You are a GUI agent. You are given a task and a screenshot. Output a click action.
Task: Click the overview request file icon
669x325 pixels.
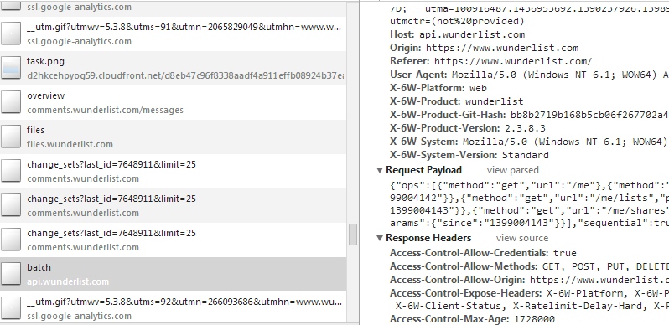coord(11,103)
